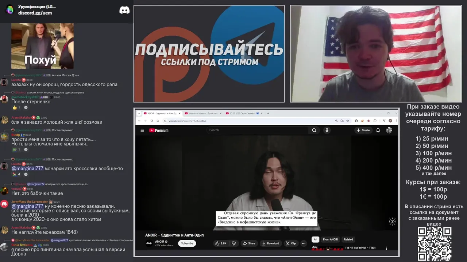The width and height of the screenshot is (467, 262).
Task: Click the Download button
Action: tap(271, 243)
